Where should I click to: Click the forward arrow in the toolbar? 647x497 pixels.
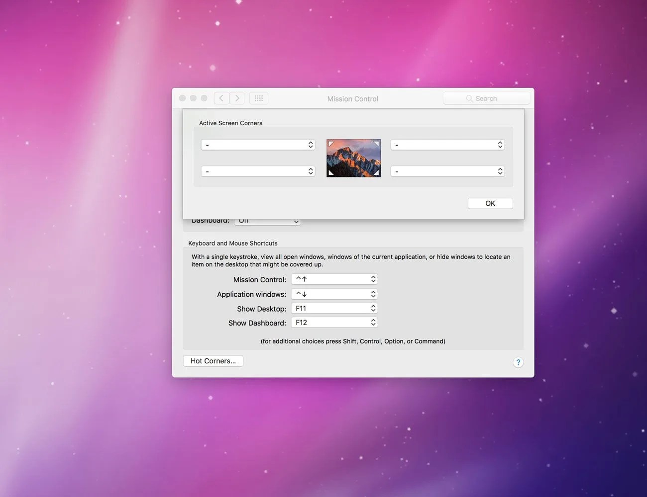(237, 98)
